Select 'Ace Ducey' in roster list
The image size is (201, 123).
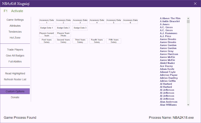[x=166, y=66]
